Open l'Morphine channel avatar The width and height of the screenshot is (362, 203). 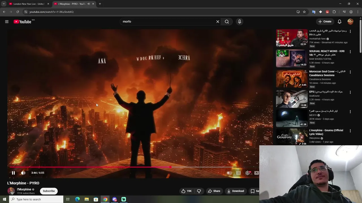(11, 191)
